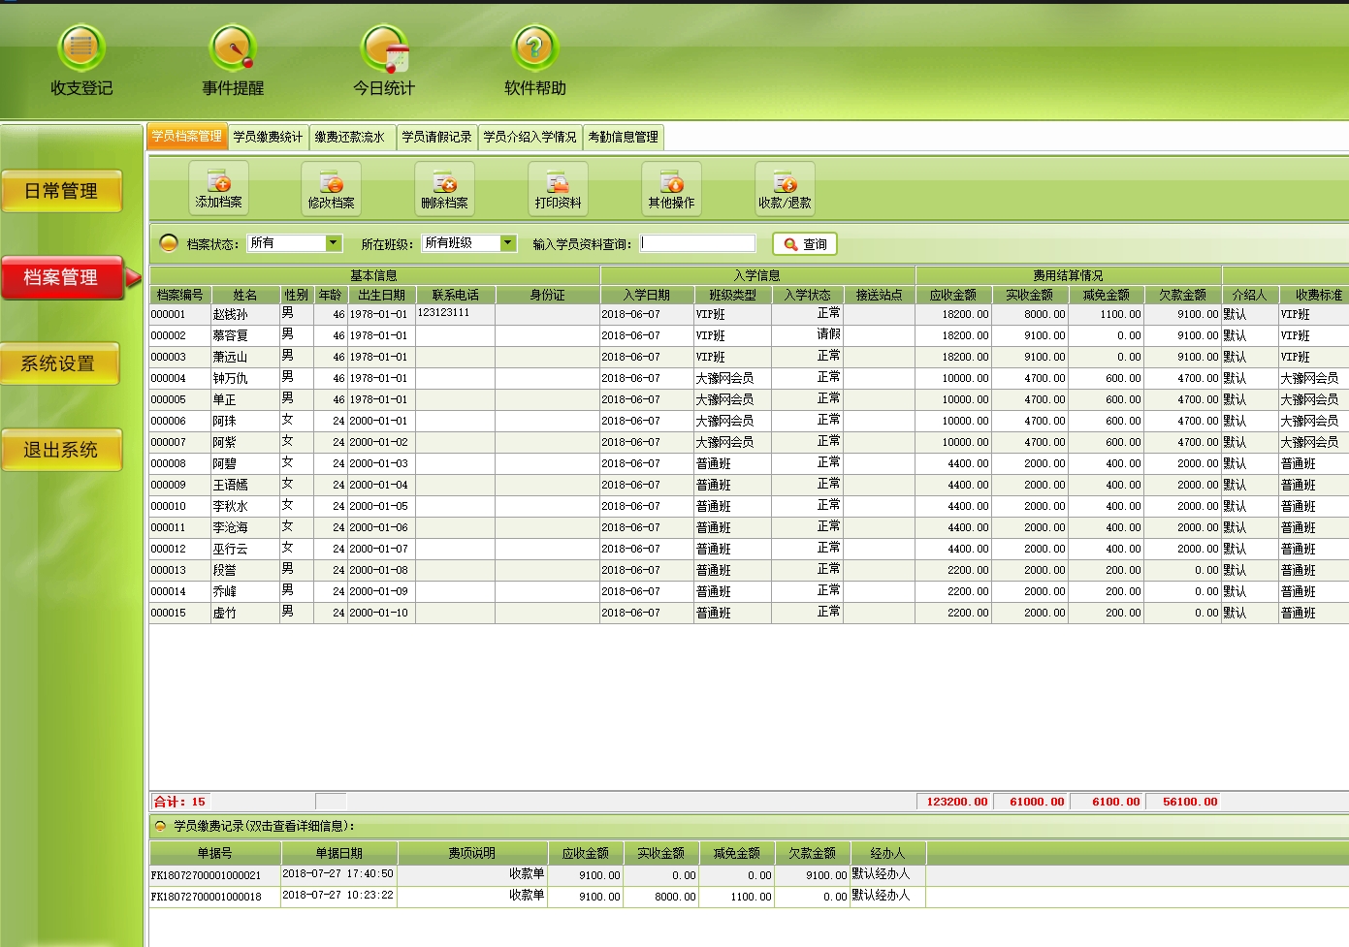Viewport: 1349px width, 947px height.
Task: Switch to 学员缴费统计 tab
Action: [268, 137]
